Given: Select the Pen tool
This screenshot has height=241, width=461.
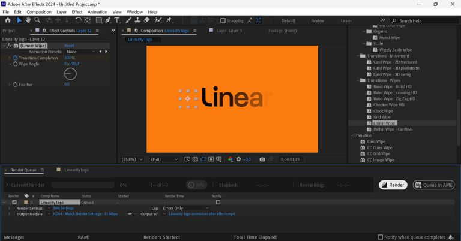Looking at the screenshot, I should (x=108, y=20).
